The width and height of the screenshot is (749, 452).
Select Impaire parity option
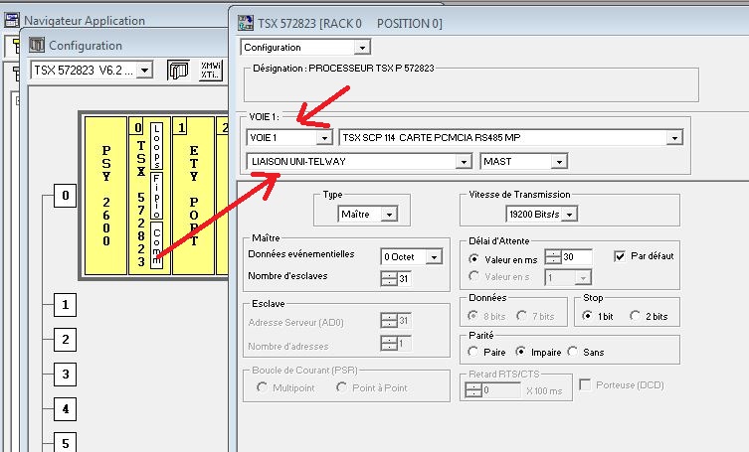point(520,352)
